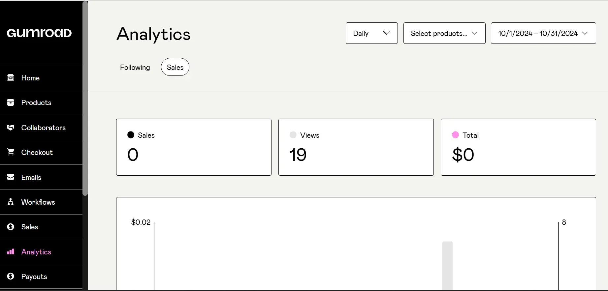608x291 pixels.
Task: Click the pink Total legend dot
Action: (455, 135)
